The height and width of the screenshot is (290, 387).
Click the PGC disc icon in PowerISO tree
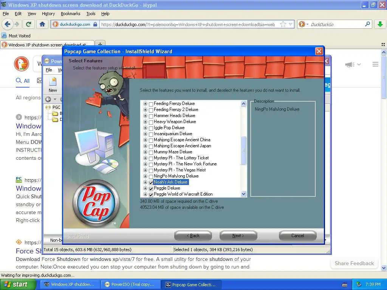coord(48,107)
